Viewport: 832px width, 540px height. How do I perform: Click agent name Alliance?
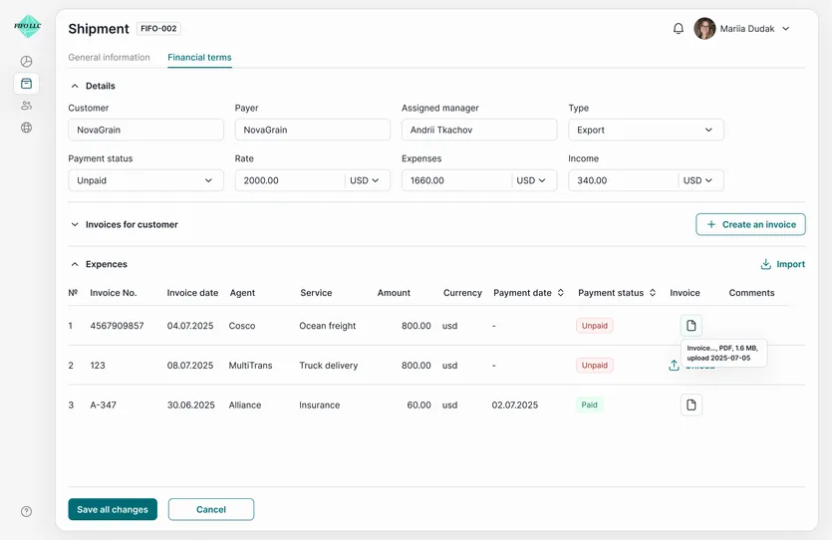244,405
